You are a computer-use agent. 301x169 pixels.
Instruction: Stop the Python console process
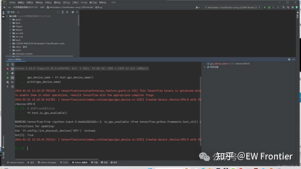[8, 69]
